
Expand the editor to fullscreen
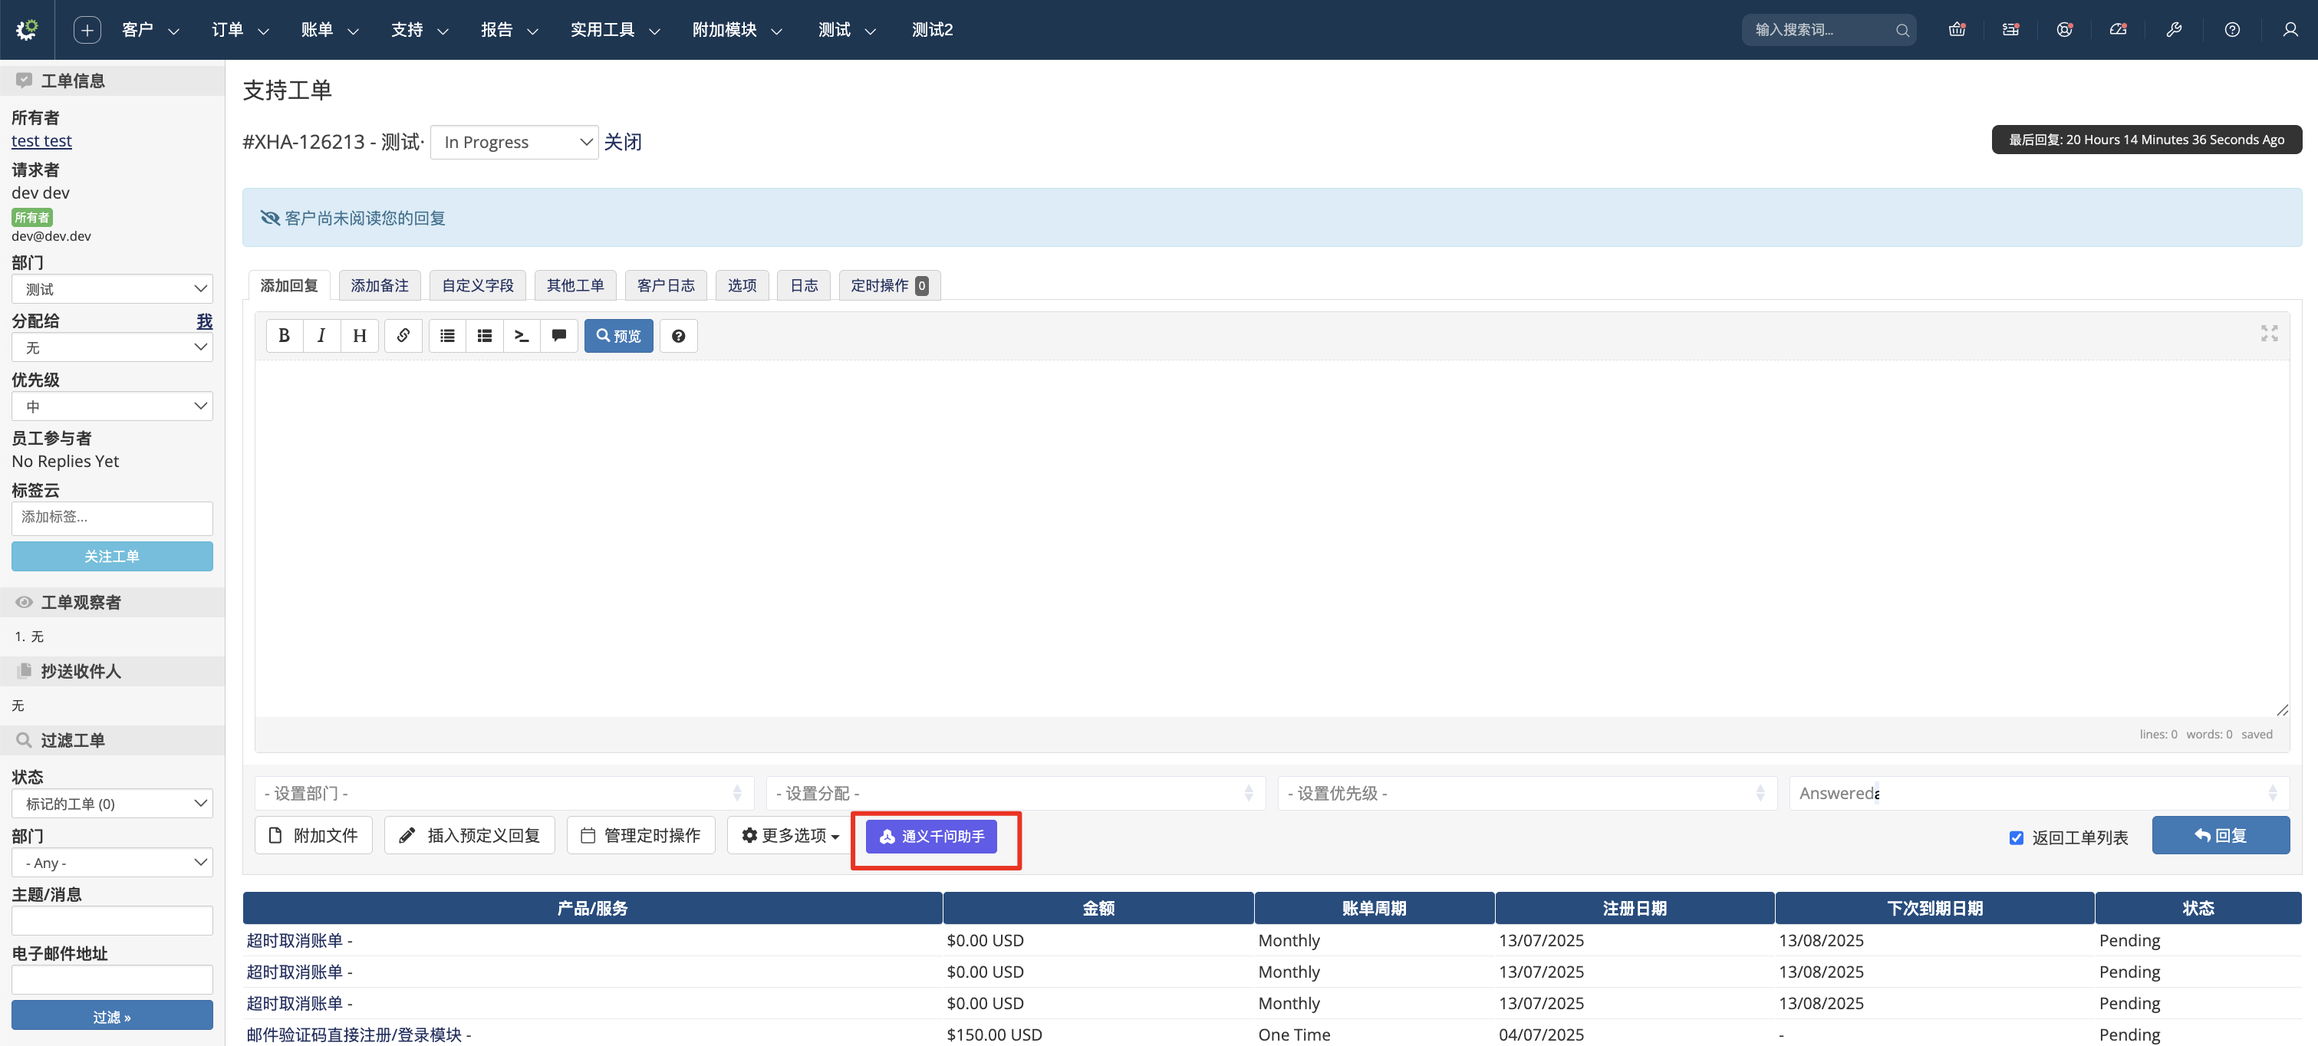pyautogui.click(x=2268, y=333)
